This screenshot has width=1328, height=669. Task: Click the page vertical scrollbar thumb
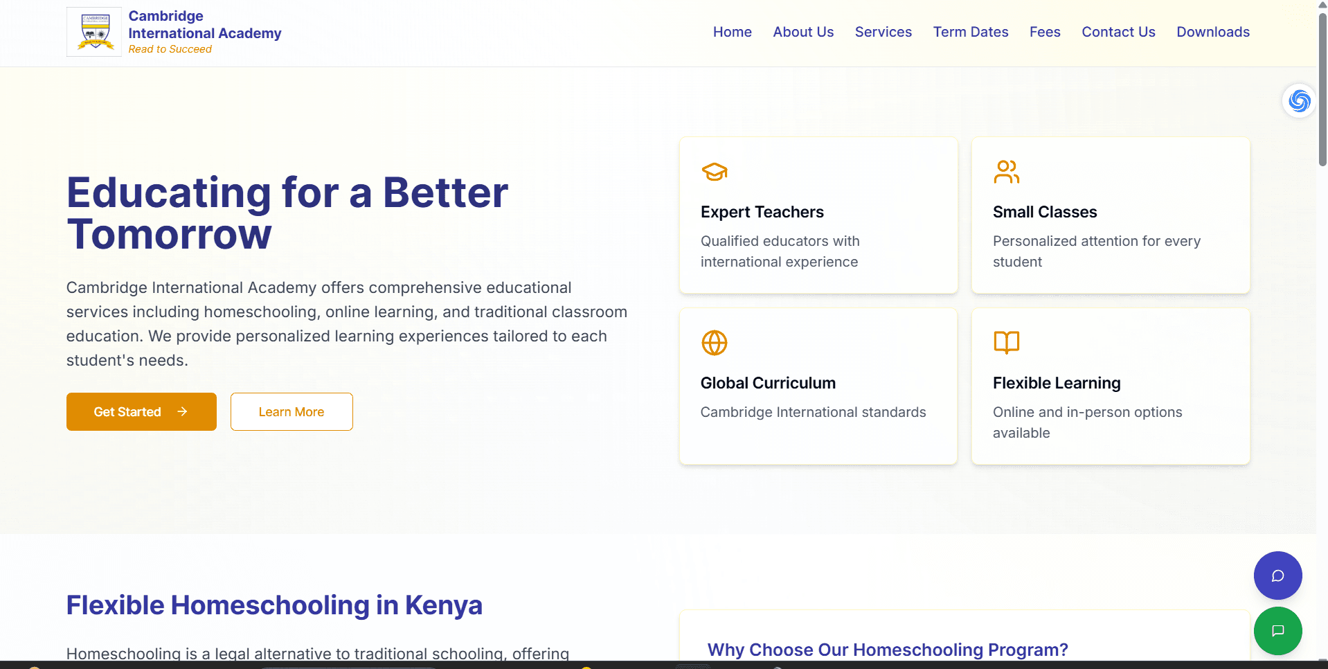pos(1322,90)
